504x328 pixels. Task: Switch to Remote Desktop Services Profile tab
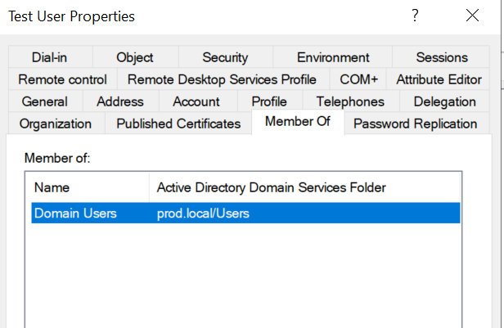222,79
